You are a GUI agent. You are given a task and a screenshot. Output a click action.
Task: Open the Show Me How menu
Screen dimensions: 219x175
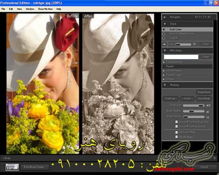coord(45,9)
